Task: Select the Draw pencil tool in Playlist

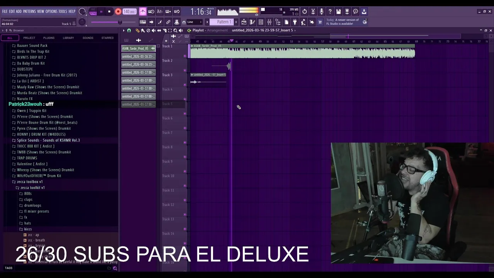Action: [137, 31]
